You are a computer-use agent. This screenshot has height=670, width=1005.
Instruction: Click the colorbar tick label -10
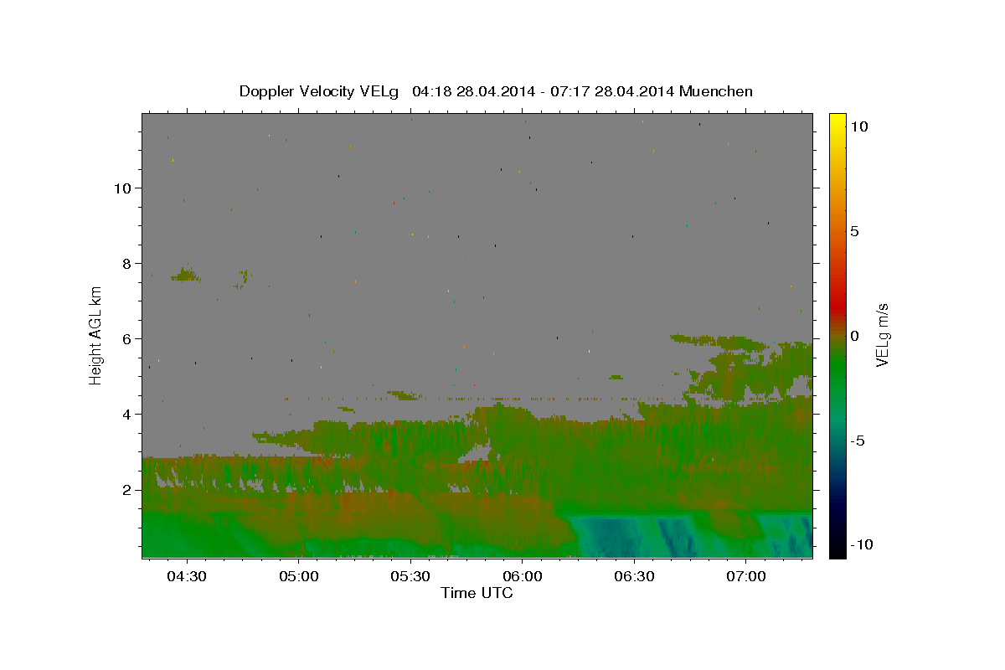[861, 544]
